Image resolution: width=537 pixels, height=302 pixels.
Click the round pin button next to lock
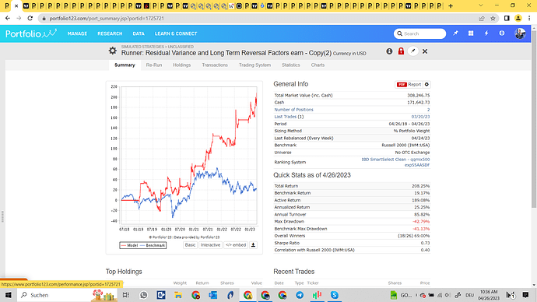413,51
